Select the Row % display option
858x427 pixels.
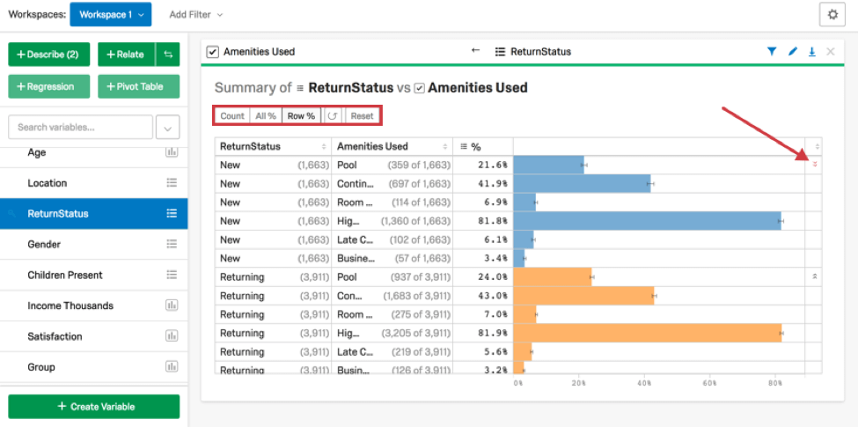click(301, 116)
